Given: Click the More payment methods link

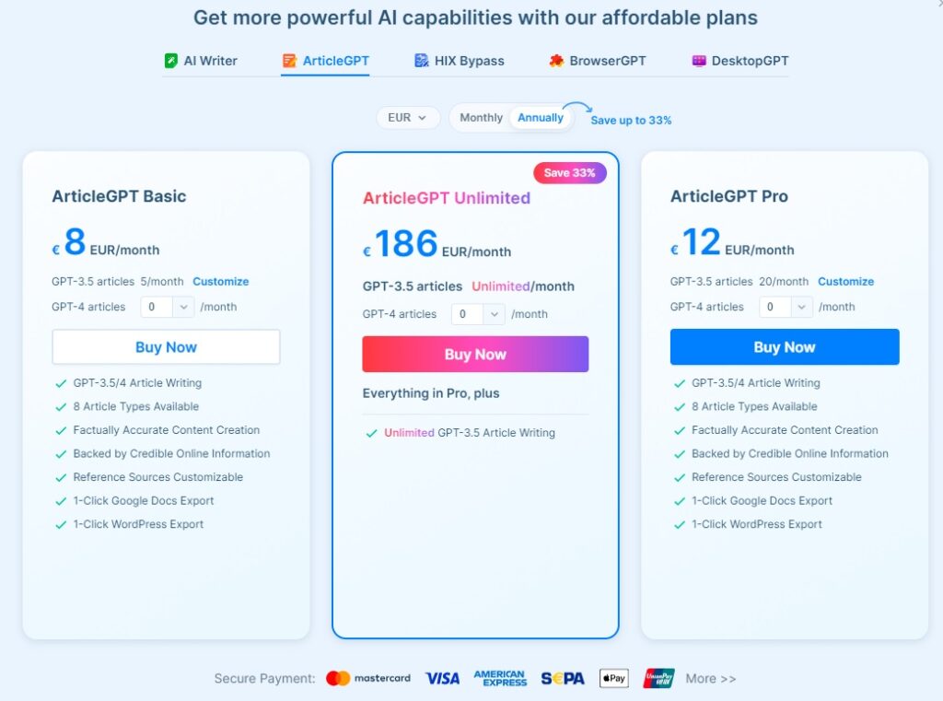Looking at the screenshot, I should 710,679.
